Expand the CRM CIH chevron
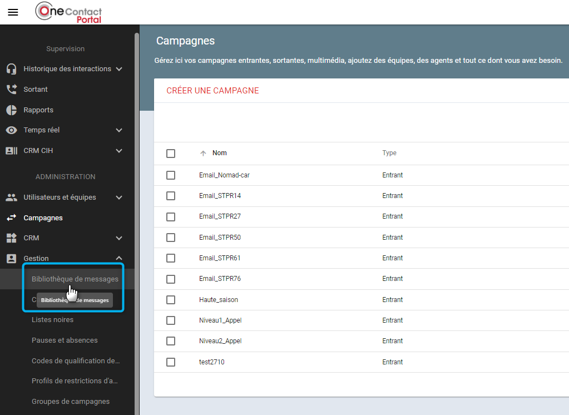Screen dimensions: 569x415 pos(119,151)
